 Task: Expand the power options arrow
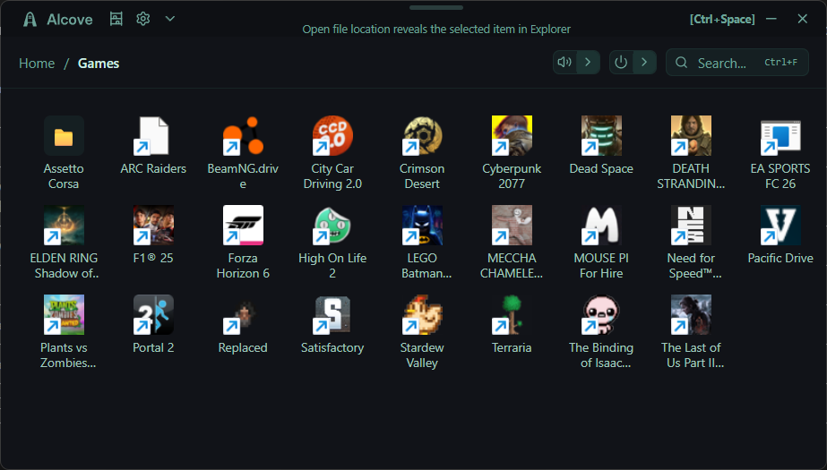644,62
